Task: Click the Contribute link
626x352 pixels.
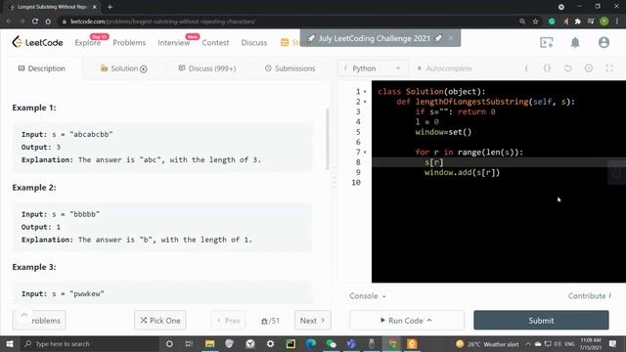Action: (590, 295)
